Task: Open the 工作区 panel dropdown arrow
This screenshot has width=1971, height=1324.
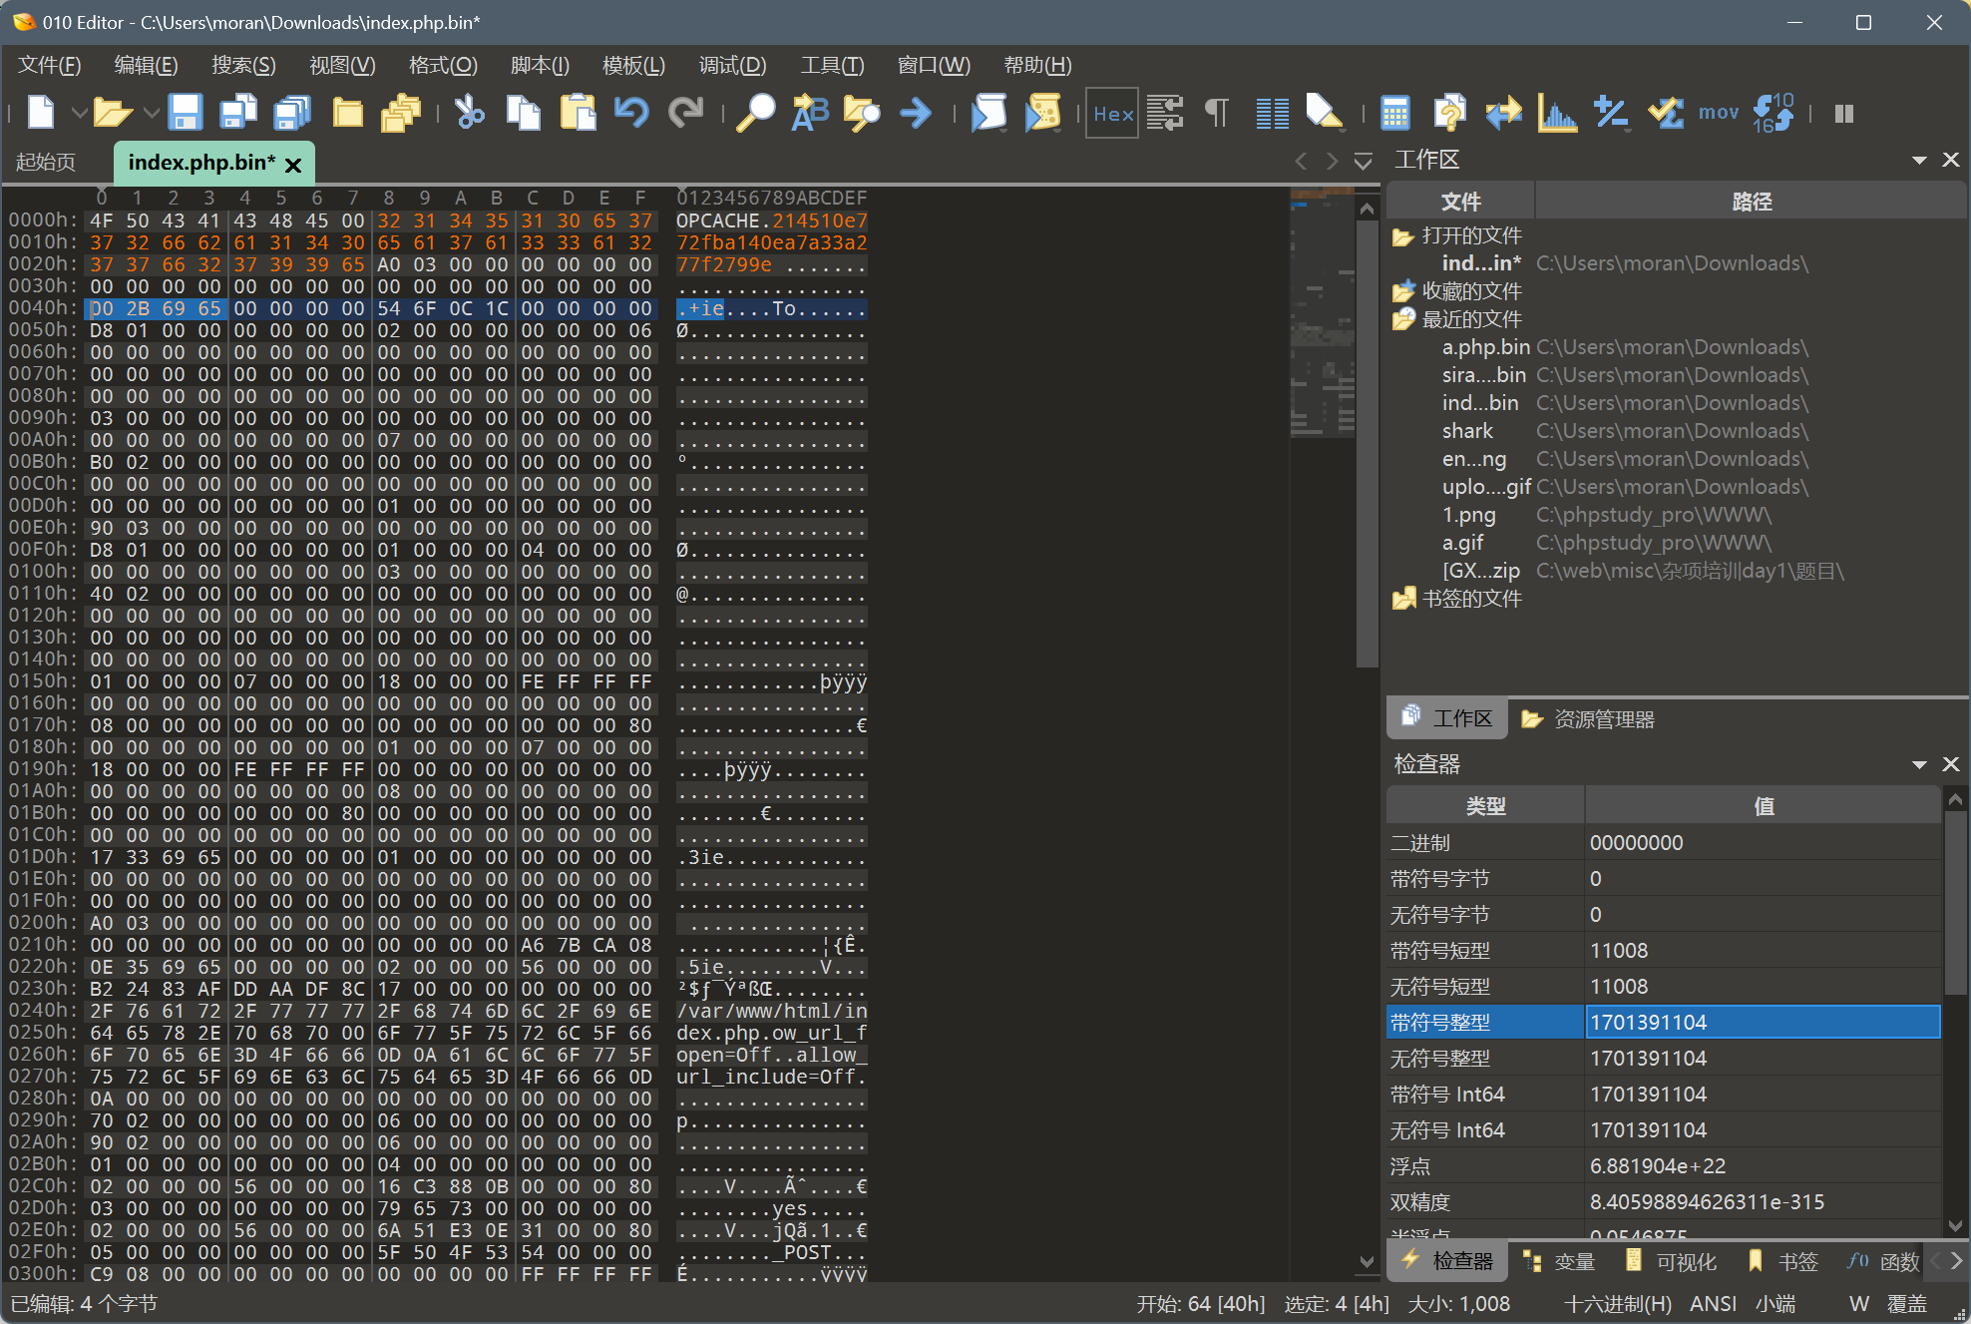Action: click(1918, 160)
